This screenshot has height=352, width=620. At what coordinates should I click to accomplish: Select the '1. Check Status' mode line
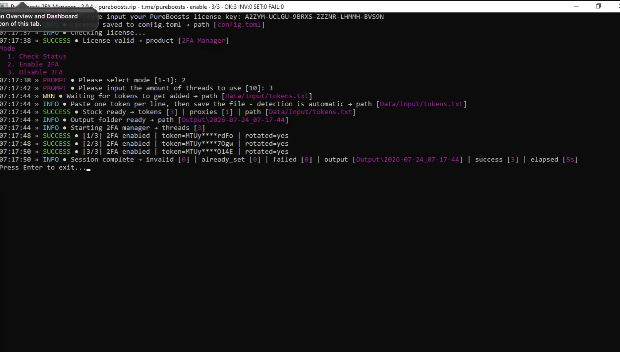(37, 57)
